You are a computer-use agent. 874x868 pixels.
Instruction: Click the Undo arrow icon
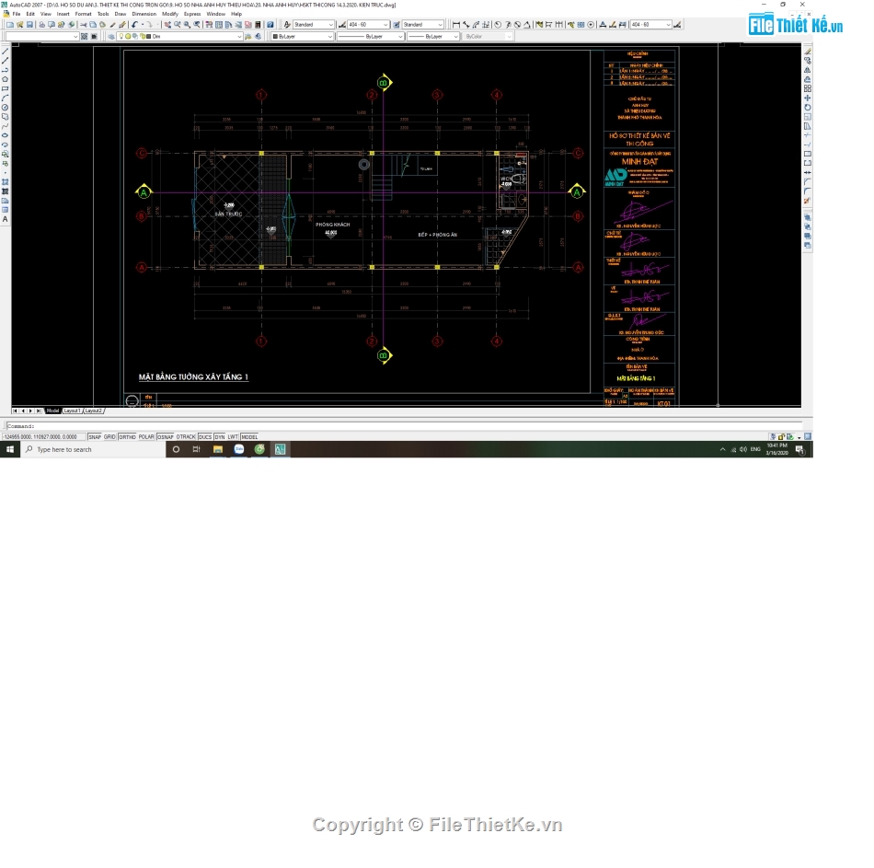click(134, 25)
